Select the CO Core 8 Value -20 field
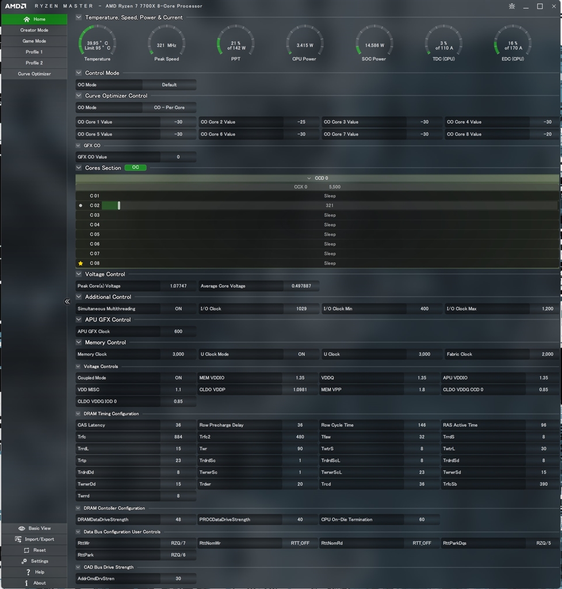 (502, 134)
